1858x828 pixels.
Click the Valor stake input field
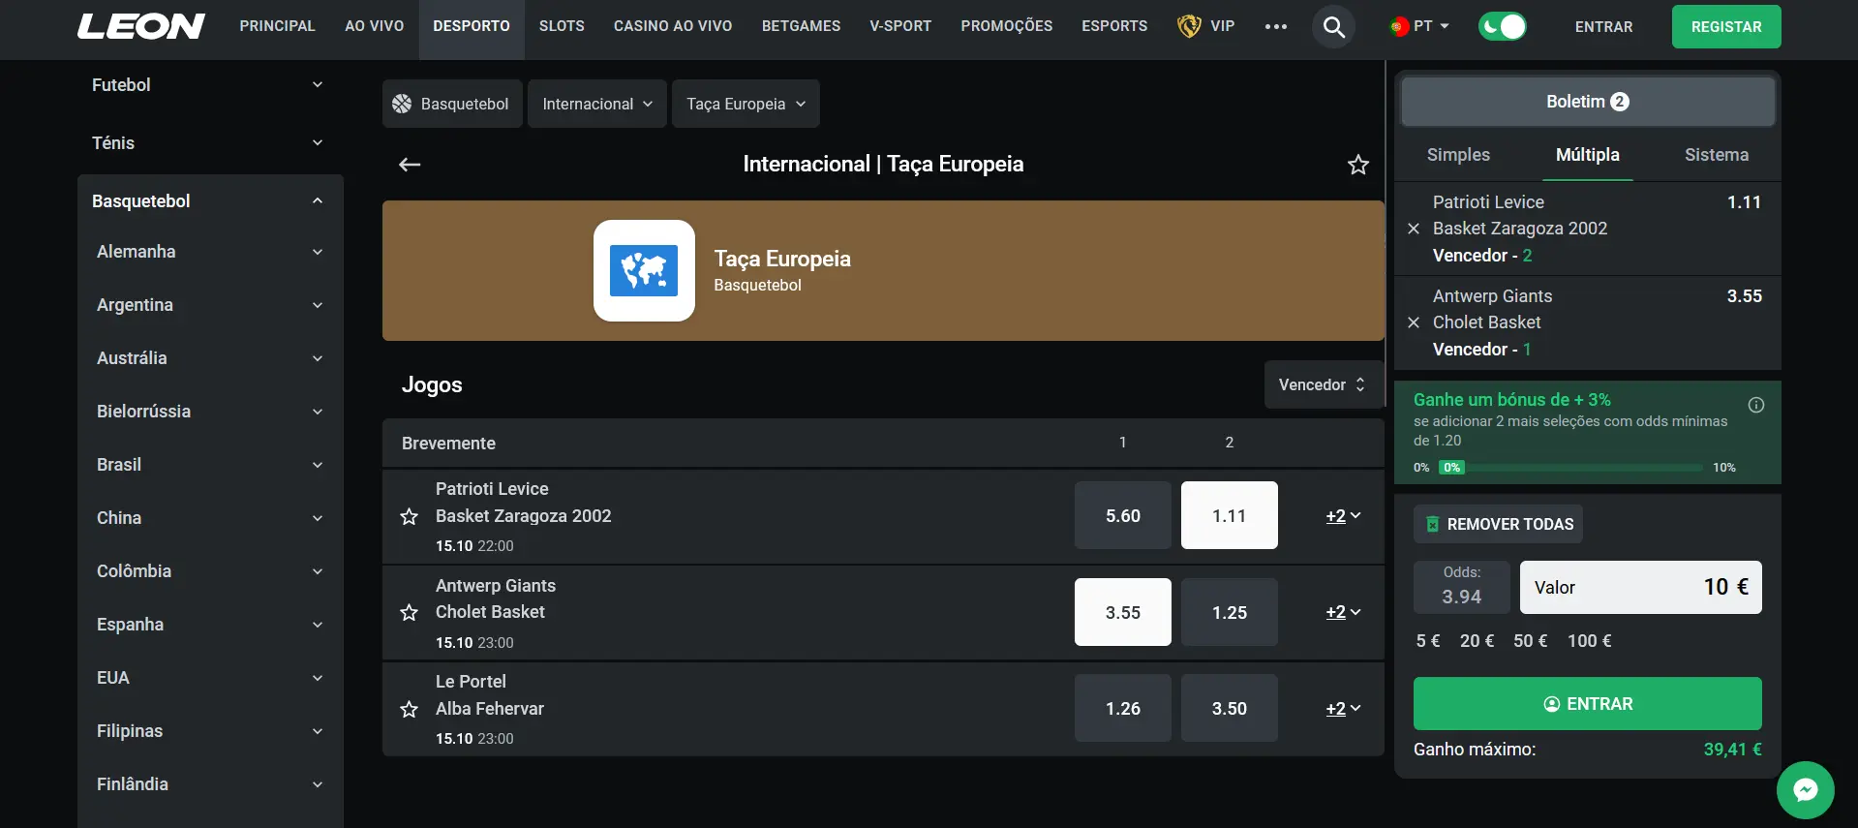[1641, 587]
